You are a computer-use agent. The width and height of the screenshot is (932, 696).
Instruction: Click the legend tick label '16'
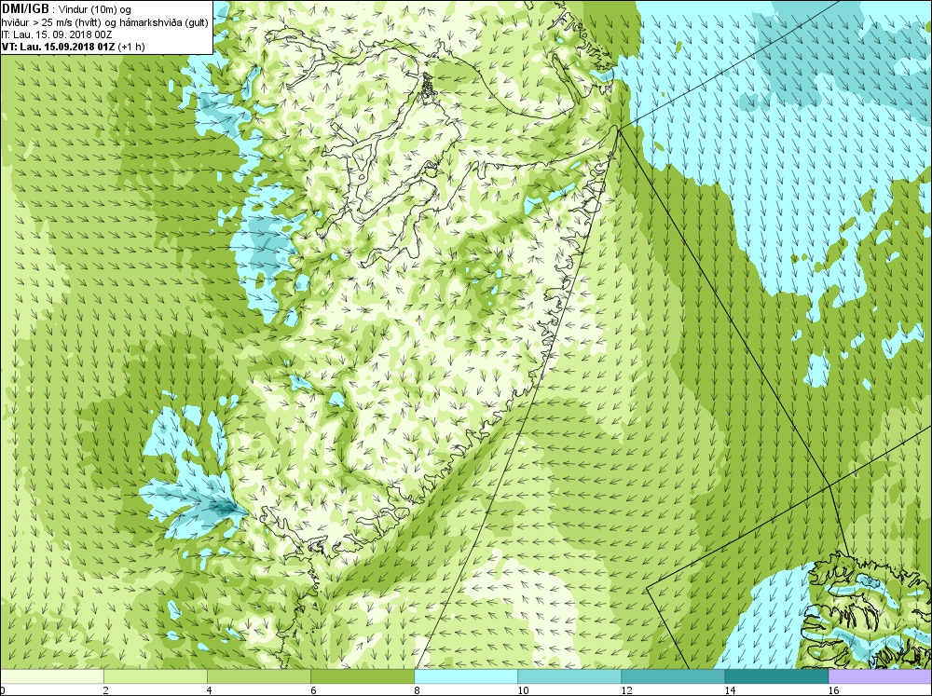pyautogui.click(x=833, y=690)
